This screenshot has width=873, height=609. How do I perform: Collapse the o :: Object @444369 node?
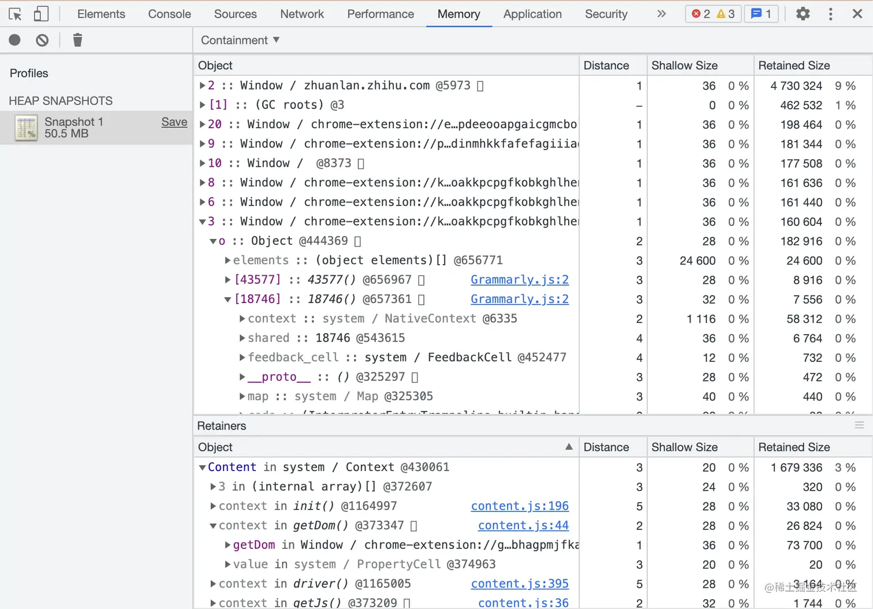(x=213, y=241)
